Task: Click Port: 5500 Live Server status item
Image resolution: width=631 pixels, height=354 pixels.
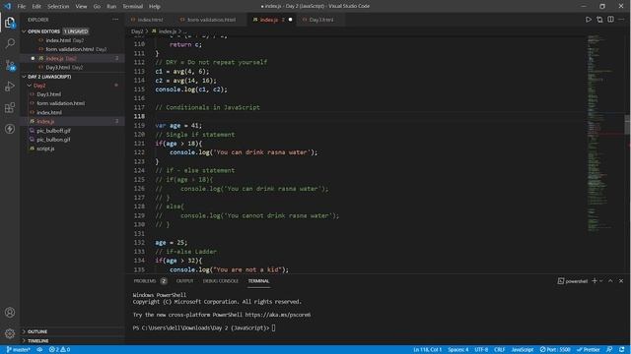Action: click(x=555, y=350)
